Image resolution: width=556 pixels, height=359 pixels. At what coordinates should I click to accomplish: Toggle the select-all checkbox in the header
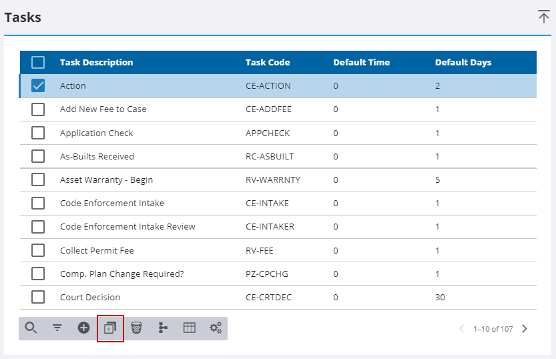[x=38, y=62]
